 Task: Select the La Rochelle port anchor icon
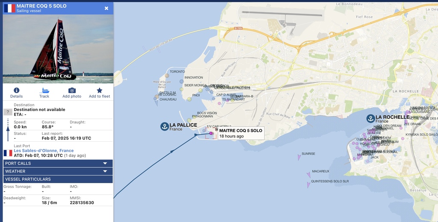tap(371, 119)
